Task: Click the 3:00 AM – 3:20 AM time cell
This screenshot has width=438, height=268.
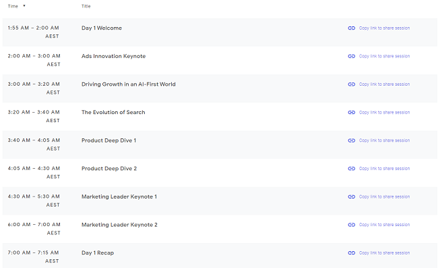Action: coord(34,88)
